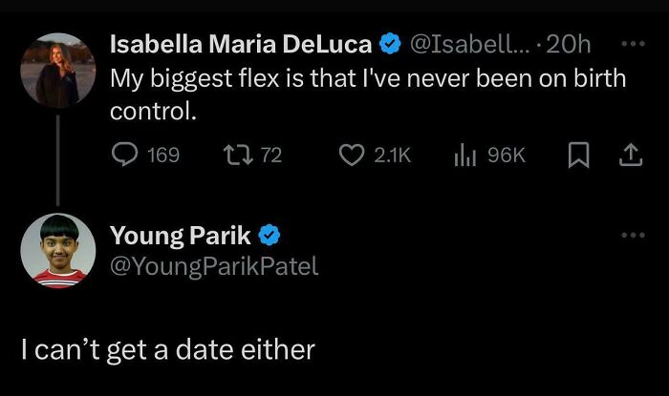Open more options on Isabella's tweet
The image size is (669, 396).
point(633,44)
